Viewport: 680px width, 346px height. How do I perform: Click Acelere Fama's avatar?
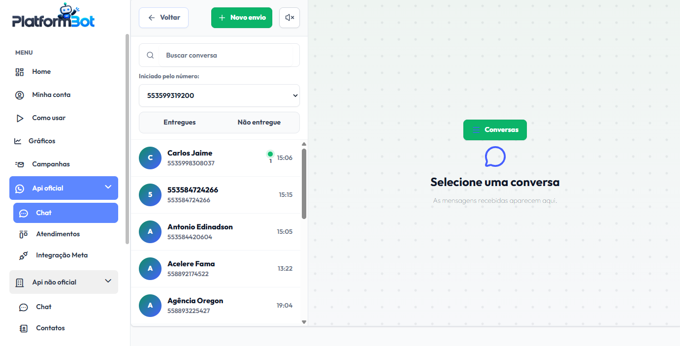pyautogui.click(x=150, y=269)
